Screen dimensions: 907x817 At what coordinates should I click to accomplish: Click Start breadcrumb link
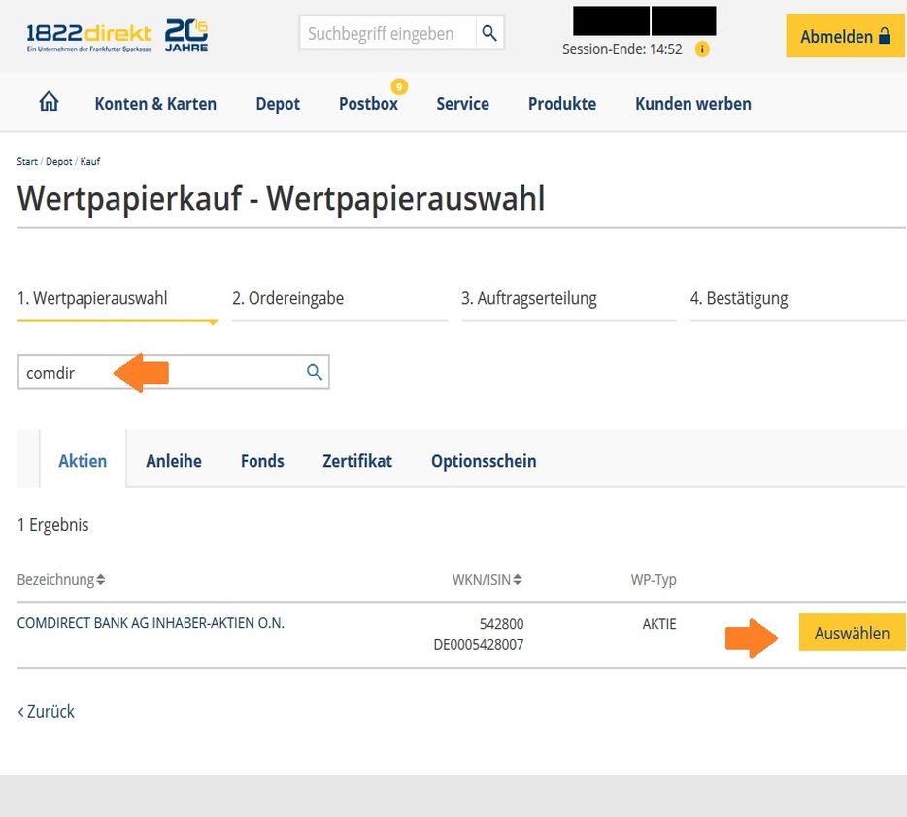pos(27,161)
